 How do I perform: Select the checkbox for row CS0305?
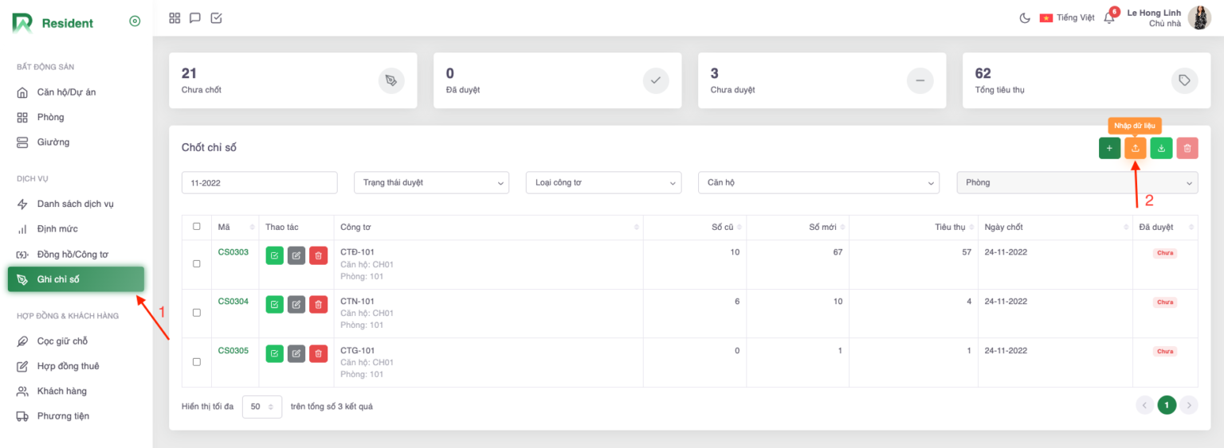point(197,362)
